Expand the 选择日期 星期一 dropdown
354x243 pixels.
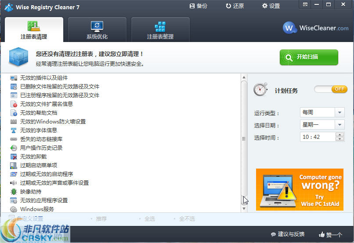click(340, 125)
